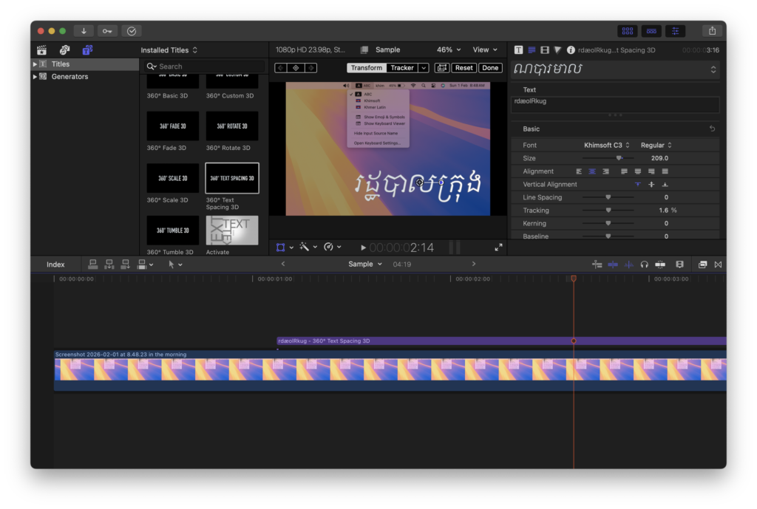The width and height of the screenshot is (757, 509).
Task: Open the Installed Titles dropdown
Action: pyautogui.click(x=169, y=50)
